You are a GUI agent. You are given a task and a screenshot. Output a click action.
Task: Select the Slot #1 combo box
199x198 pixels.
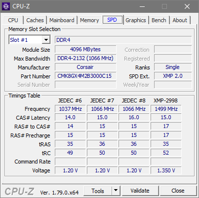30,39
